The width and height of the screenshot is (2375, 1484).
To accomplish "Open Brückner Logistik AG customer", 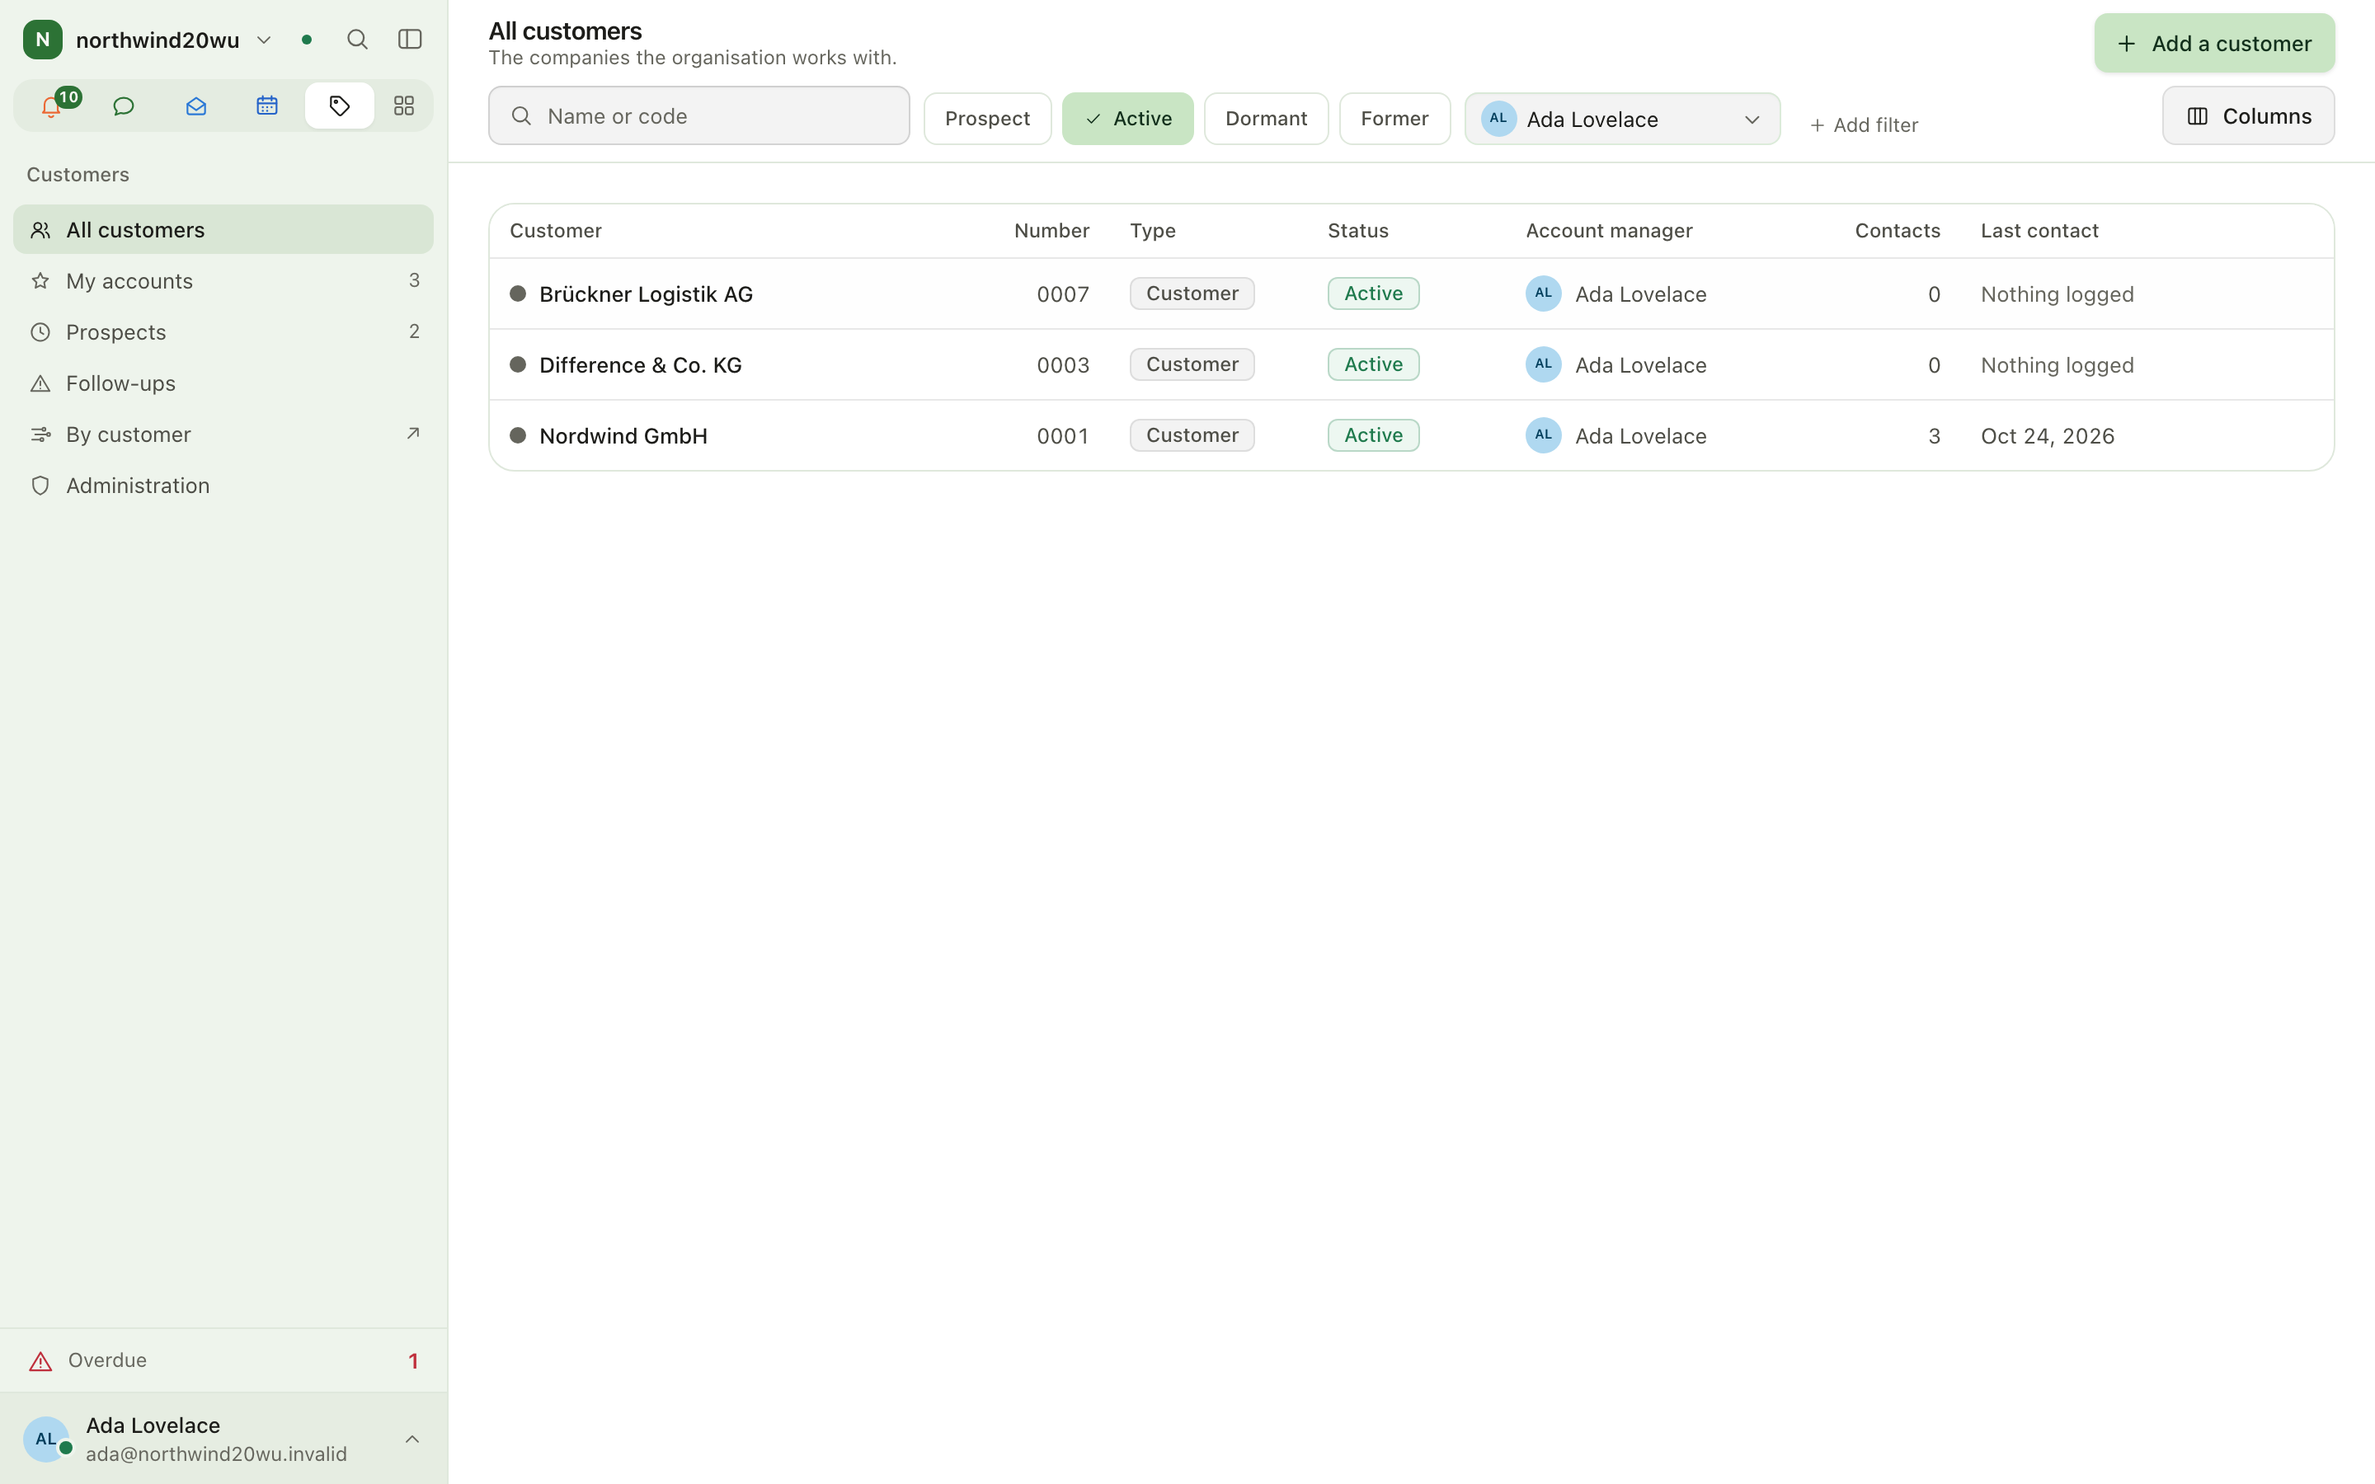I will (646, 294).
